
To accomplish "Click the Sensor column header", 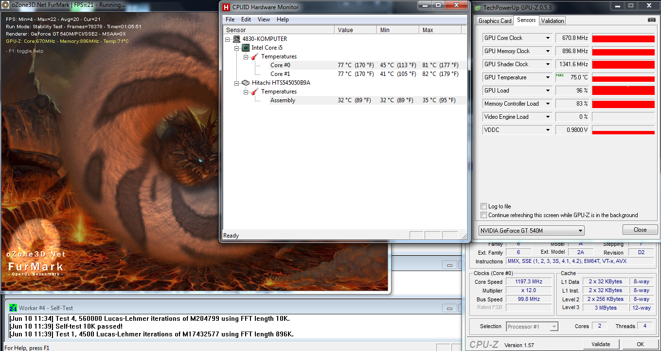I will (x=279, y=30).
